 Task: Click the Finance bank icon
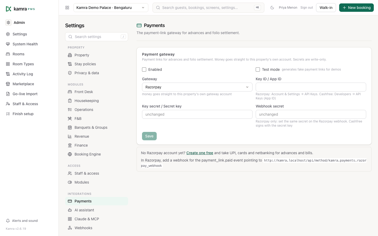click(x=70, y=145)
